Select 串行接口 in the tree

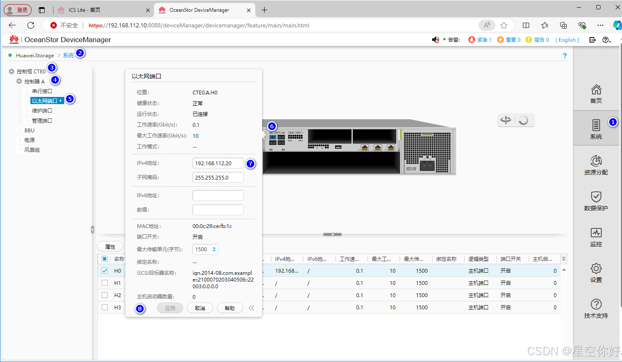(42, 91)
